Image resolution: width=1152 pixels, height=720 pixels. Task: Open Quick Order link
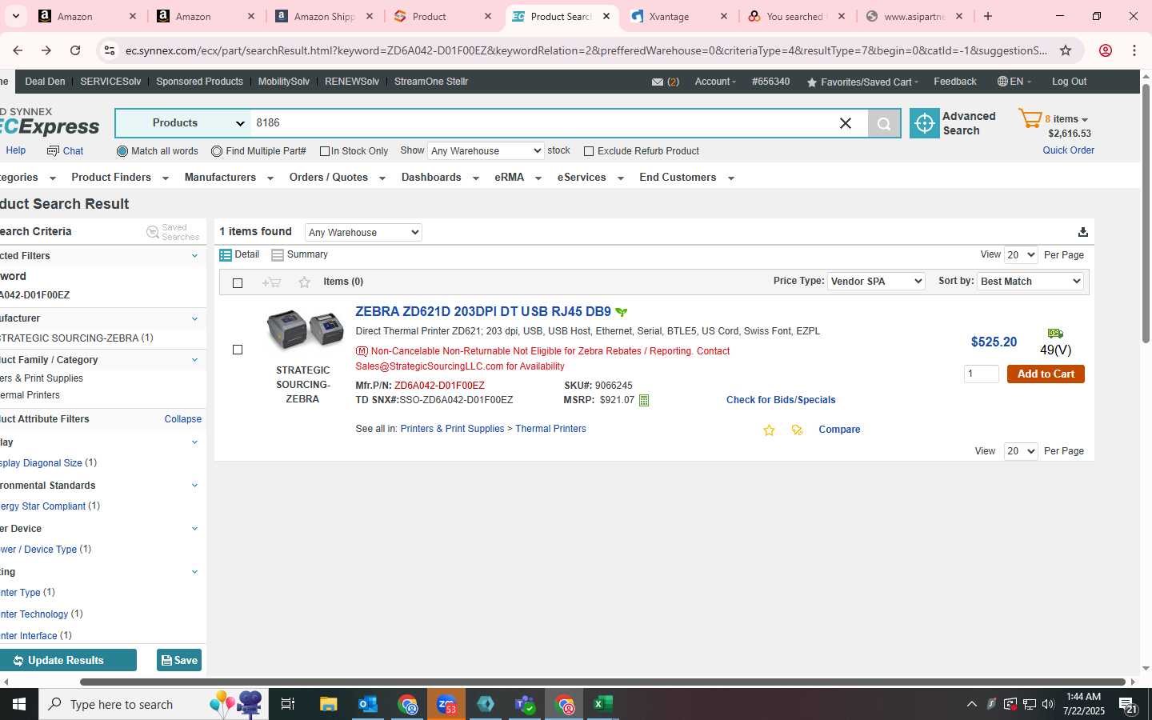1068,150
